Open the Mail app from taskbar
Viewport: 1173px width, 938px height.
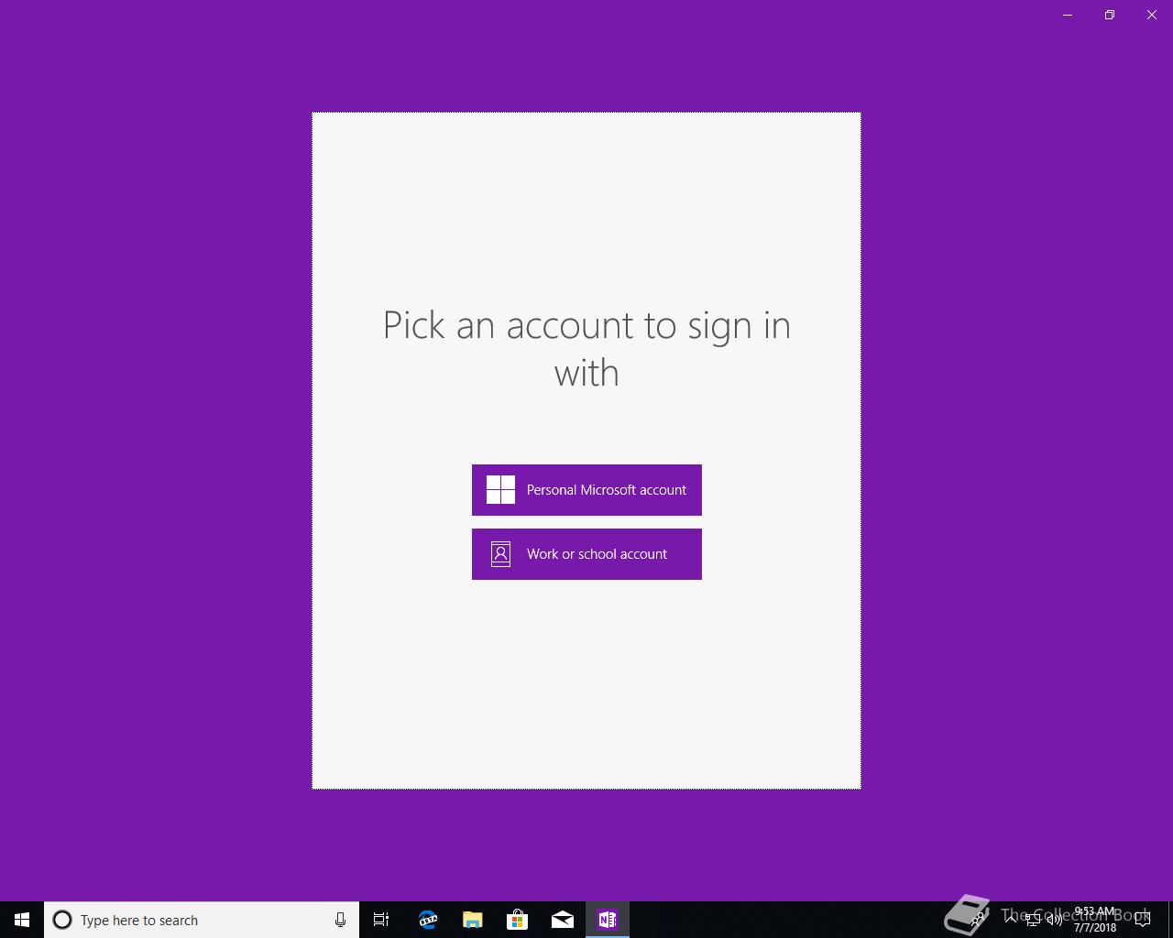(x=563, y=920)
